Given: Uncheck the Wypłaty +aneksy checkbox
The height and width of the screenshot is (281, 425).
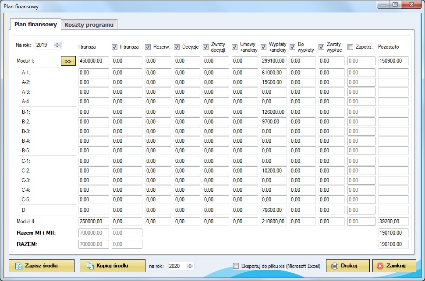Looking at the screenshot, I should tap(263, 47).
